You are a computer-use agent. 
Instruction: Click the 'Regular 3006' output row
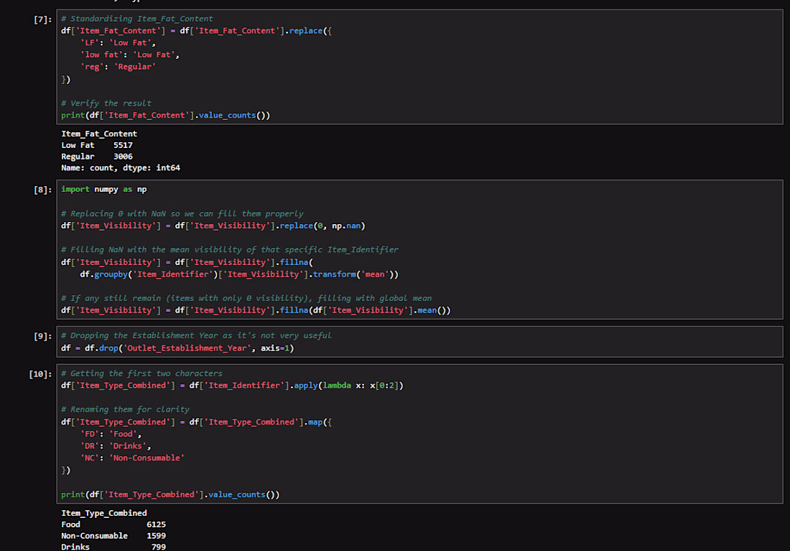97,157
